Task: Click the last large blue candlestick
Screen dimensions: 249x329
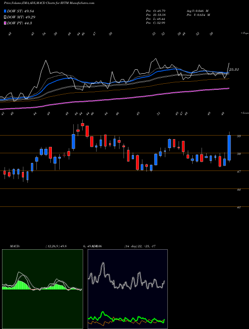Action: coord(229,148)
